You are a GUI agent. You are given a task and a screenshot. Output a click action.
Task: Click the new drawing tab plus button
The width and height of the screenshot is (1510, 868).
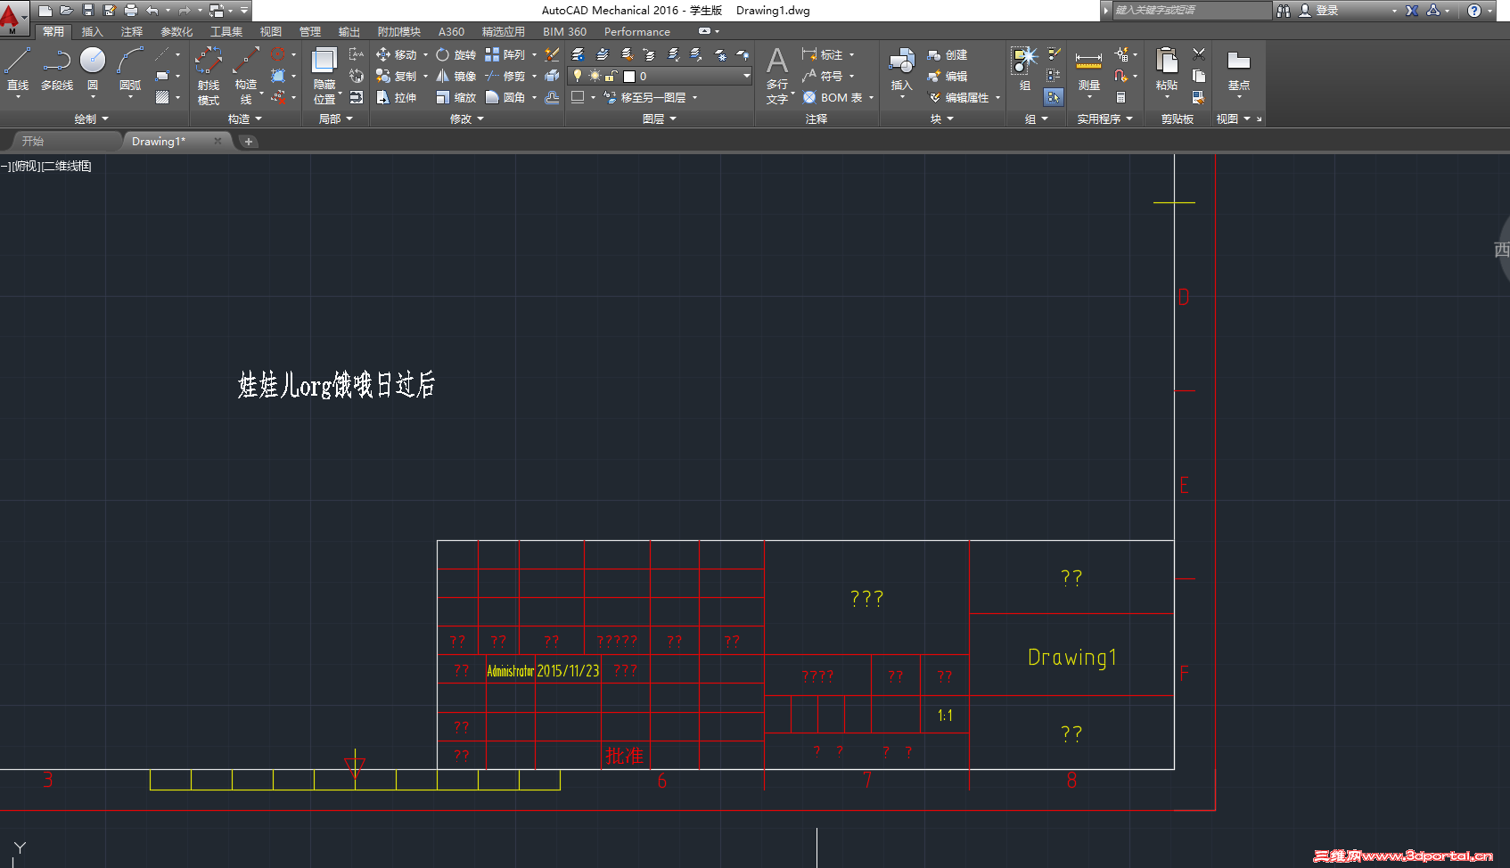click(x=249, y=141)
